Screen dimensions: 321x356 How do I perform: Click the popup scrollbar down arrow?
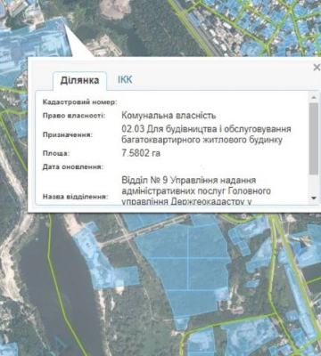pyautogui.click(x=314, y=198)
